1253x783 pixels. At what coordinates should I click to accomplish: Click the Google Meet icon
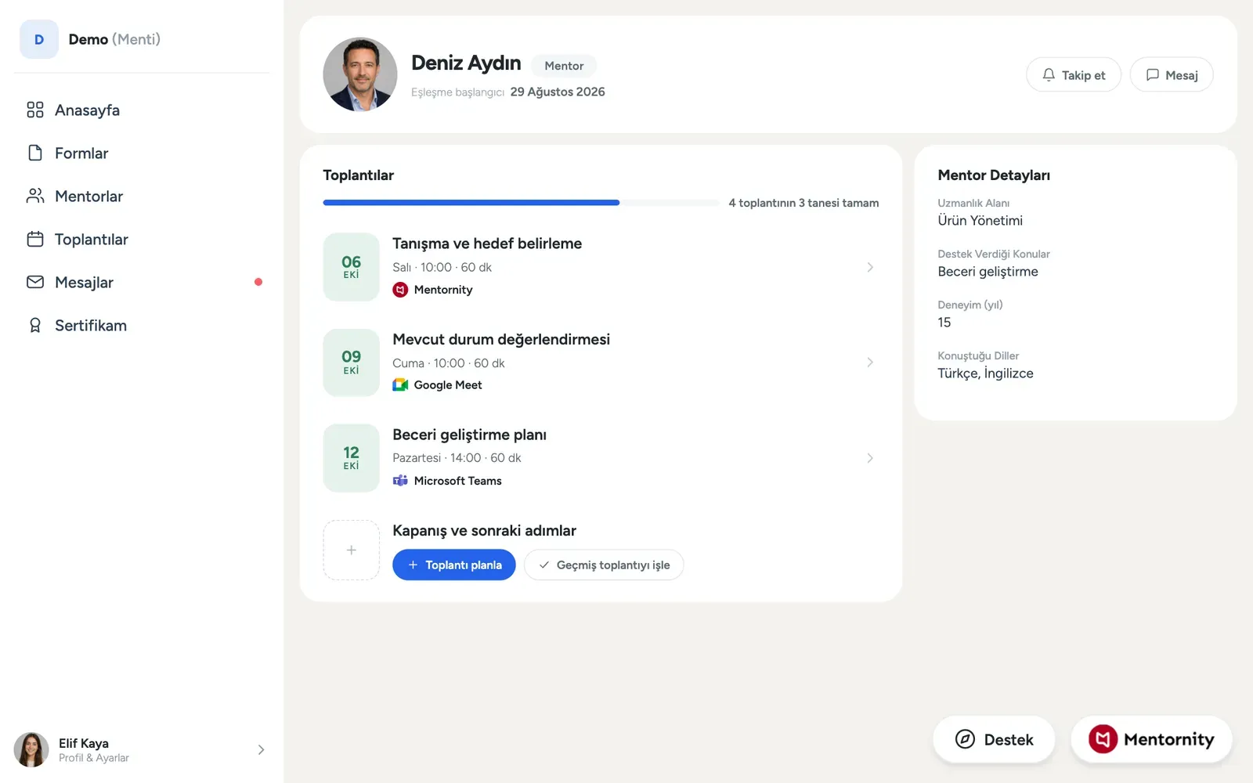[x=400, y=384]
